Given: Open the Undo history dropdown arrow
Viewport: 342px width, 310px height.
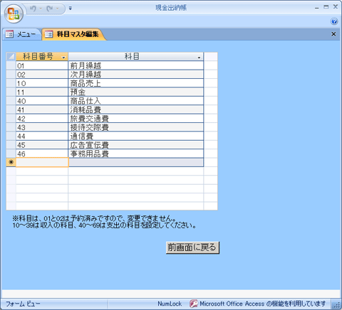Looking at the screenshot, I should (x=41, y=9).
